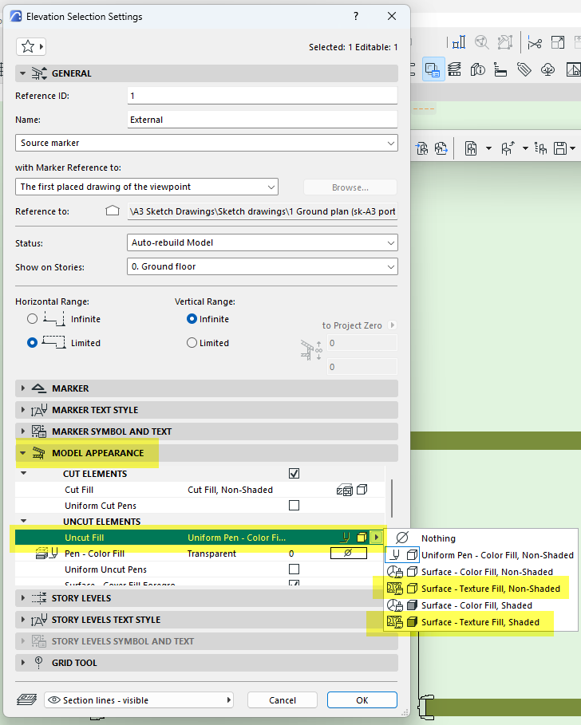Click the Cut Fill pattern icon

pos(344,491)
